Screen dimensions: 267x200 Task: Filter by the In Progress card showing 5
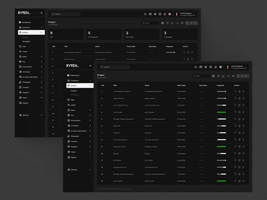(x=104, y=34)
